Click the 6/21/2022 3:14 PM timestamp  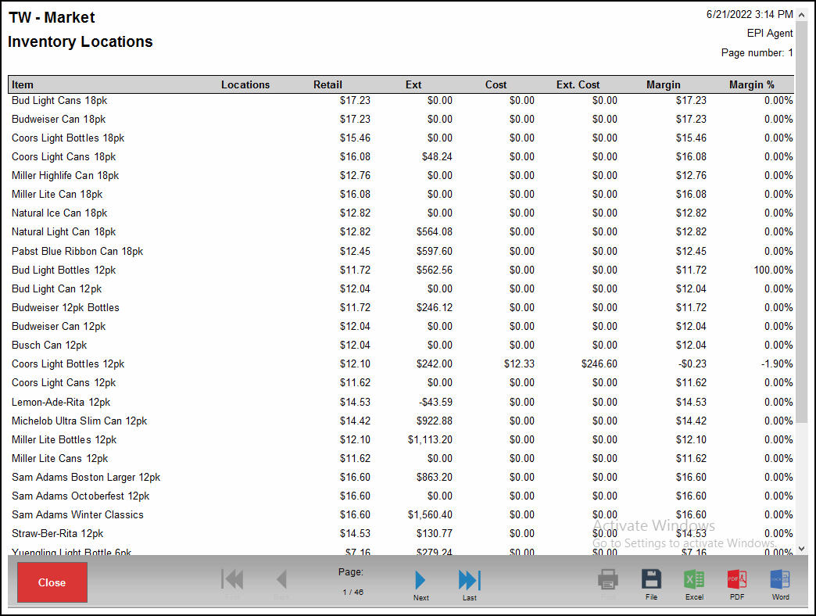point(750,15)
